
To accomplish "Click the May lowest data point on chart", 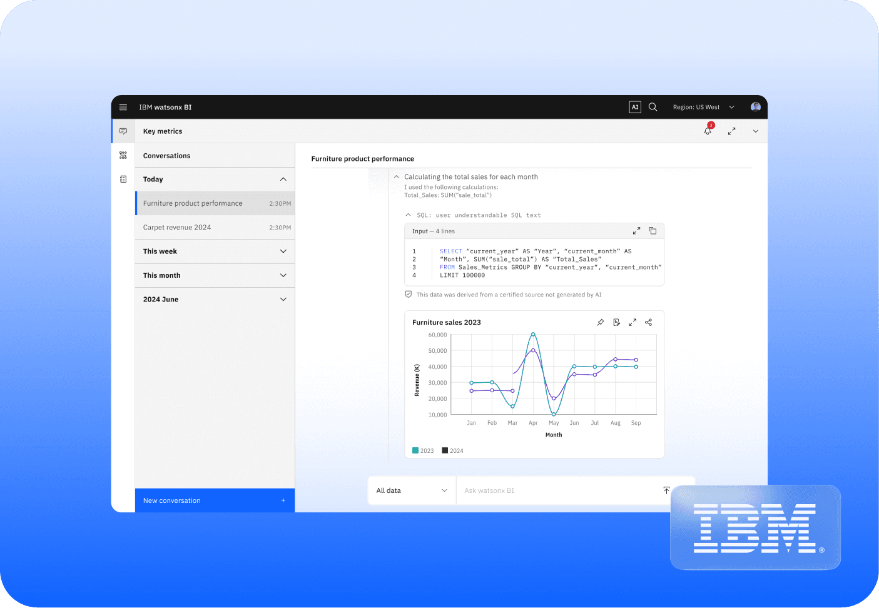I will (554, 414).
